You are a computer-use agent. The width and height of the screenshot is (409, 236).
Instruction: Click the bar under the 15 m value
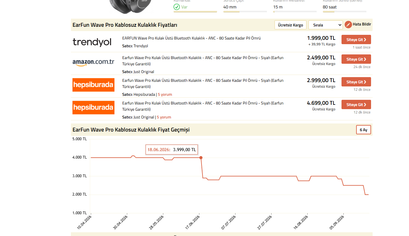(x=295, y=12)
